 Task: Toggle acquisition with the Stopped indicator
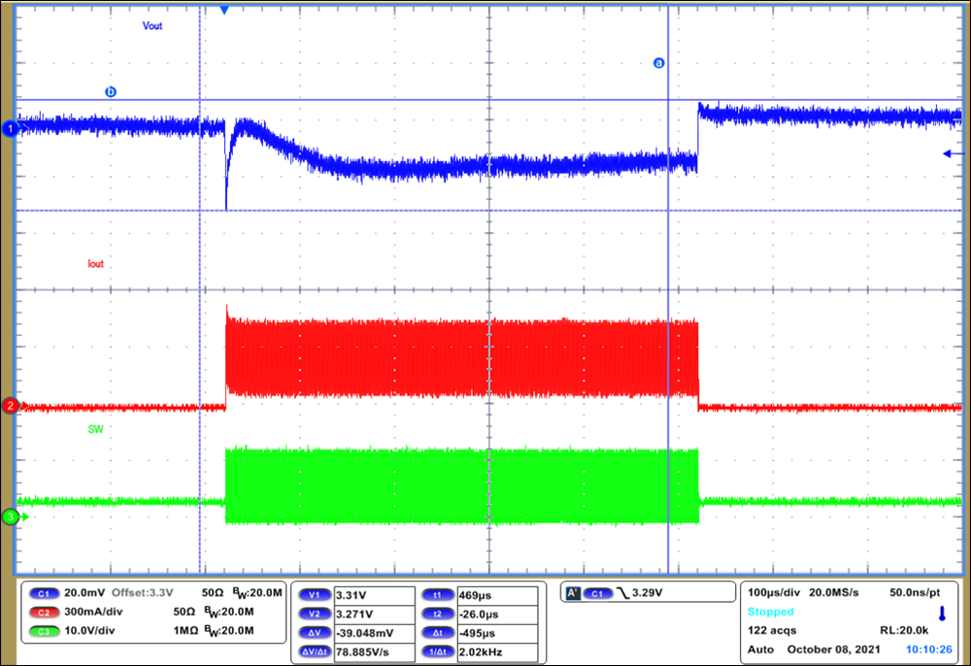pyautogui.click(x=770, y=612)
